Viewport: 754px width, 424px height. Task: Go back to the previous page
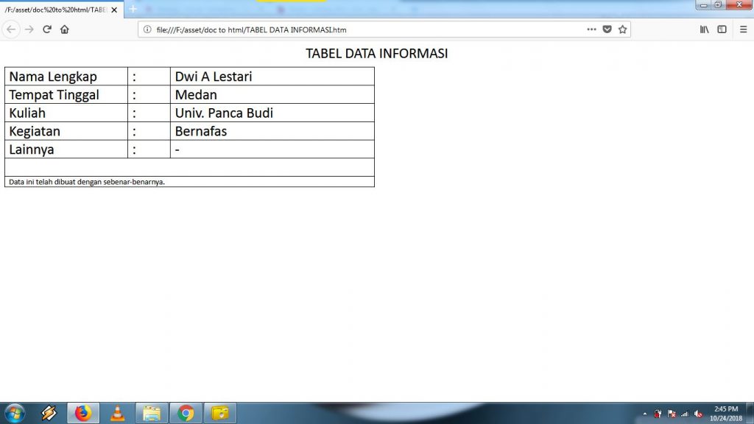click(x=11, y=29)
